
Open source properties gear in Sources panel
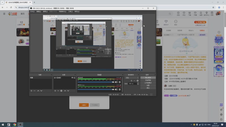tap(61, 91)
